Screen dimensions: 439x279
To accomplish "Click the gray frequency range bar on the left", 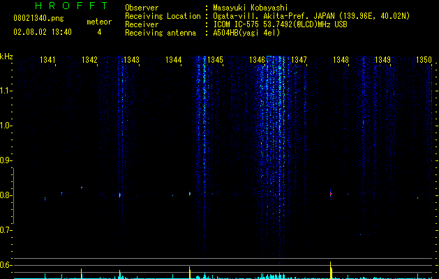I will pos(13,196).
